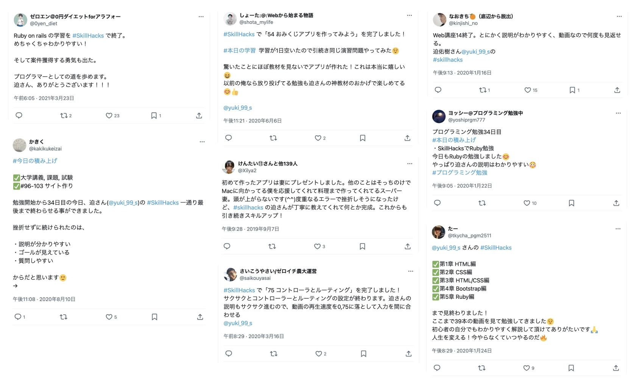This screenshot has height=385, width=636.
Task: Retweet the @saikouyasai tweet
Action: pyautogui.click(x=274, y=354)
